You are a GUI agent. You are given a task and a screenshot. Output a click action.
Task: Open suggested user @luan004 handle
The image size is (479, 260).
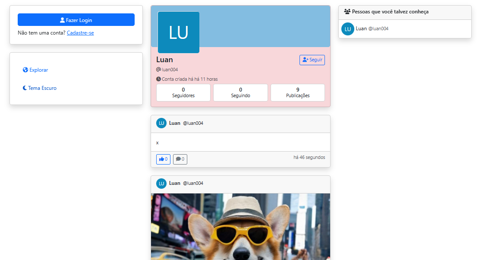tap(378, 29)
